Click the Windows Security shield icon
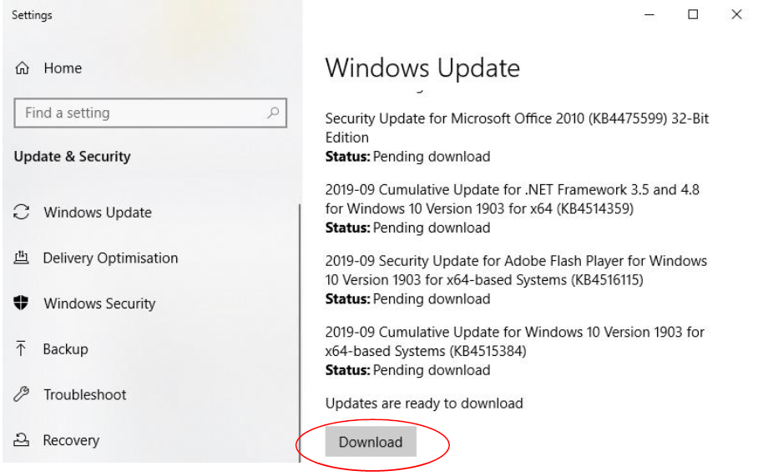Screen dimensions: 758x476 tap(21, 303)
